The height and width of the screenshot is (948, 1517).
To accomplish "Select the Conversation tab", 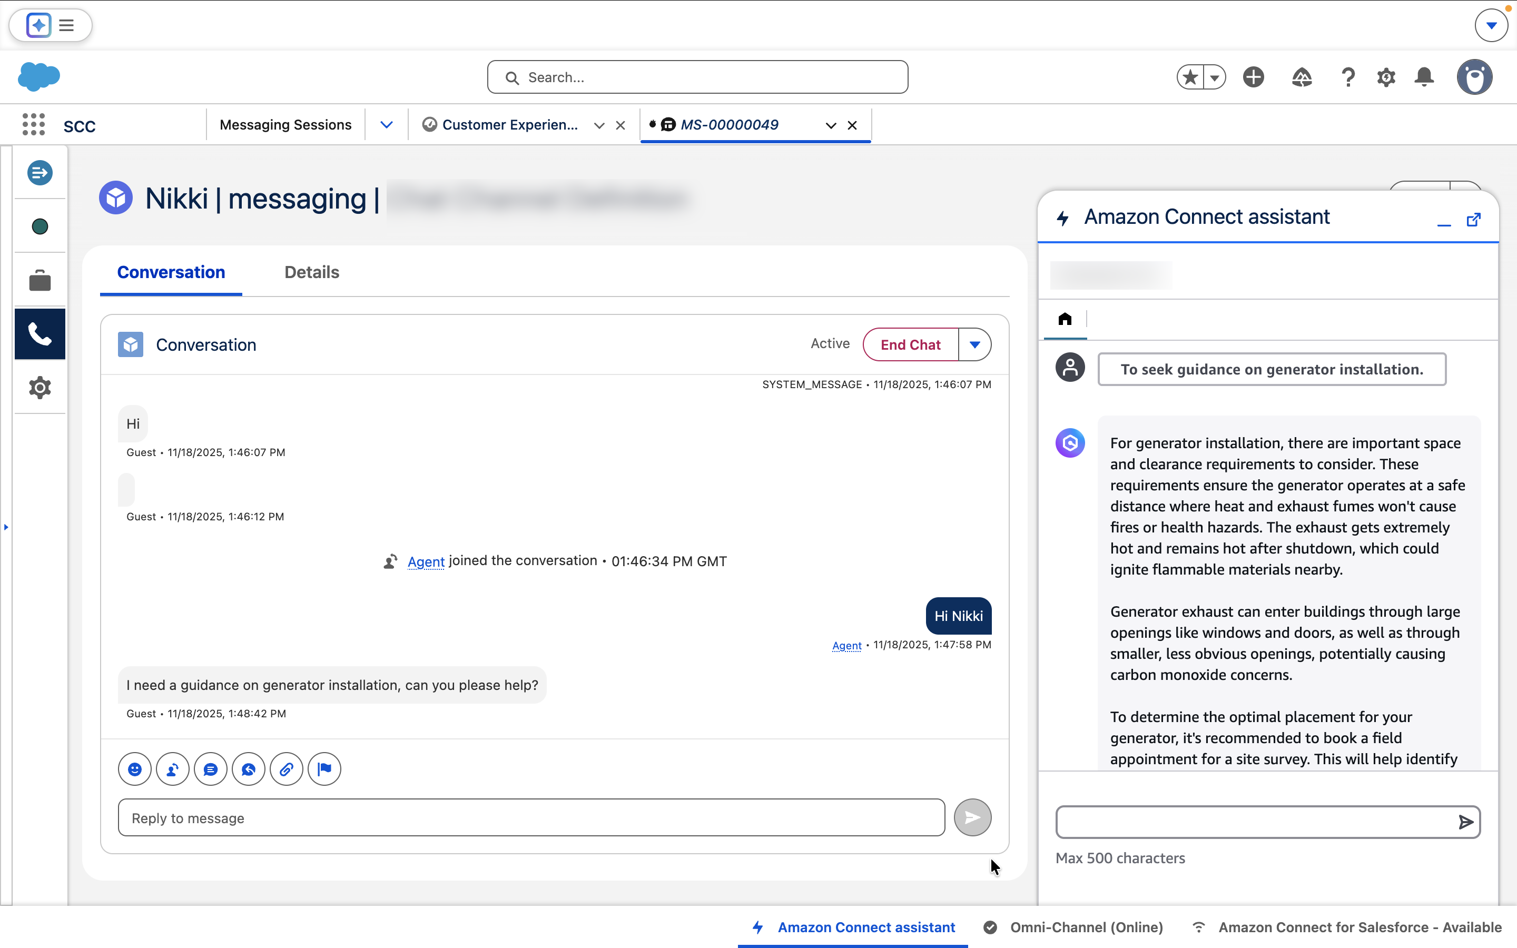I will point(171,272).
